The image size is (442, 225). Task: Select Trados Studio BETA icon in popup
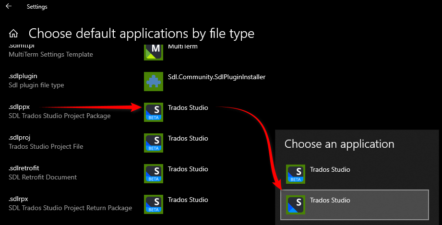(296, 174)
